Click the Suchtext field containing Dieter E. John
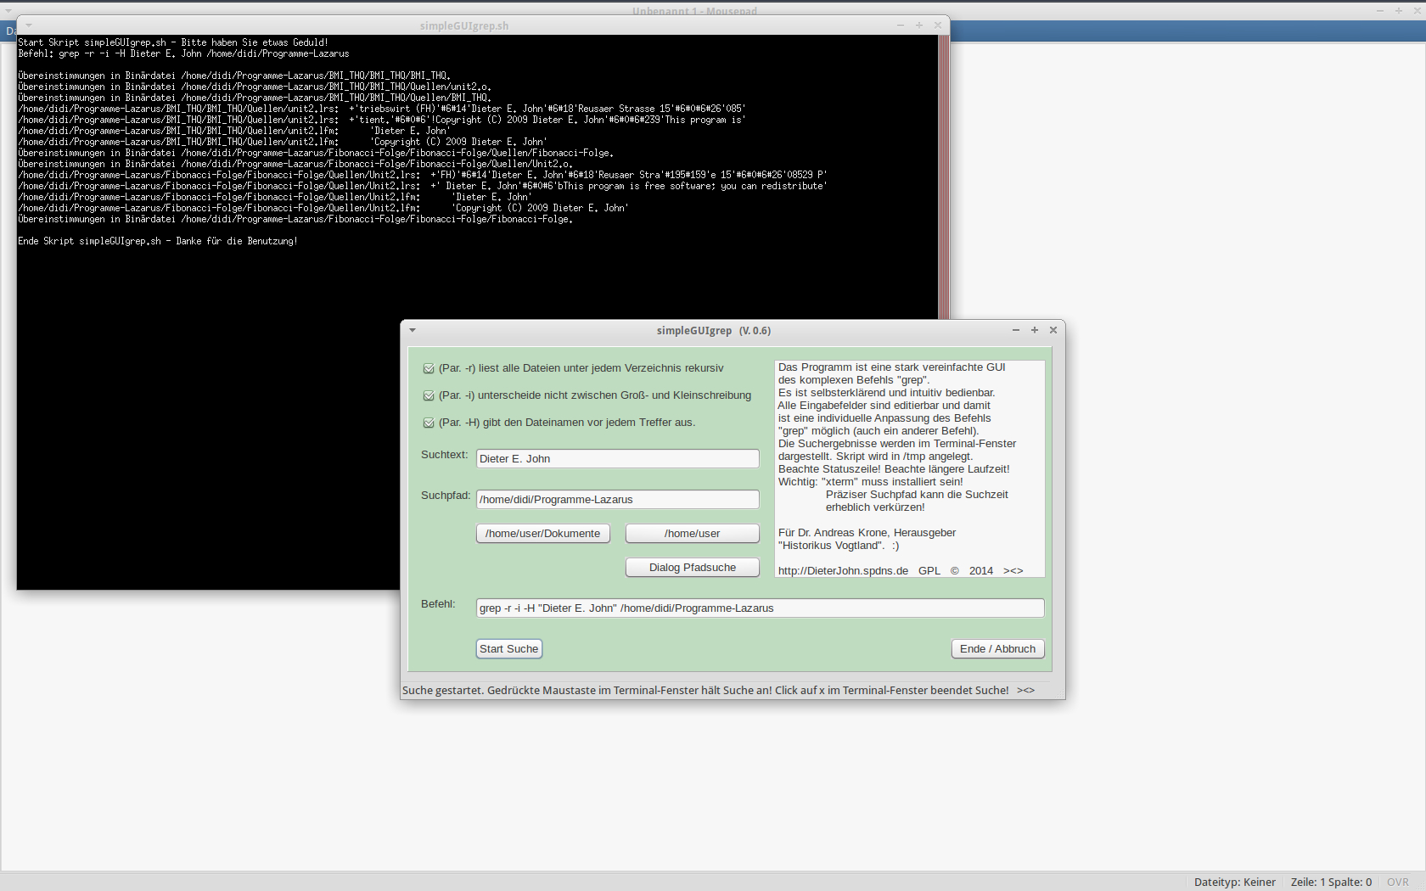 click(x=618, y=459)
